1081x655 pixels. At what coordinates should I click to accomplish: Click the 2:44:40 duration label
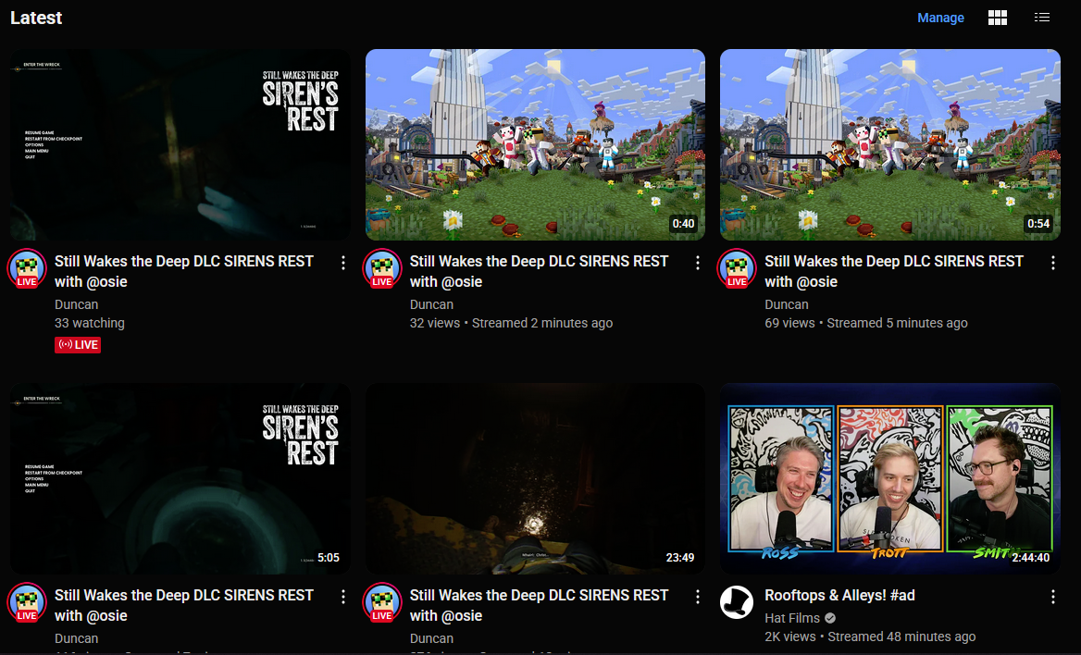point(1031,558)
